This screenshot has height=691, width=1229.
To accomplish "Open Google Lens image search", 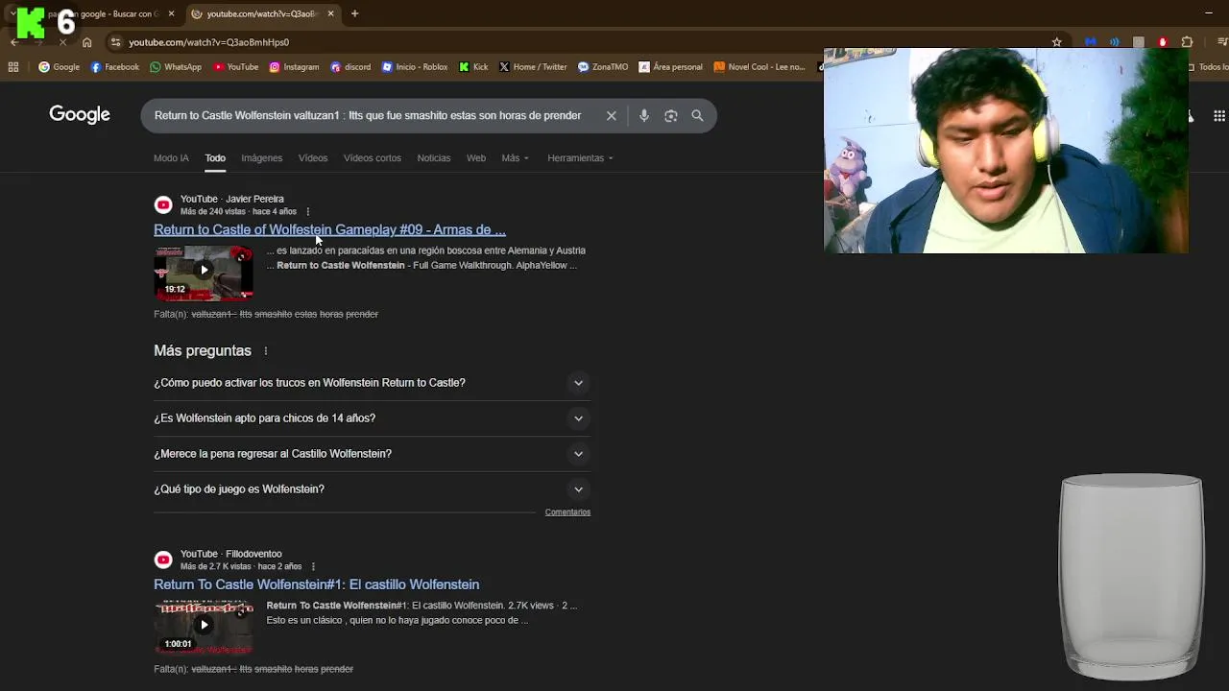I will point(671,115).
